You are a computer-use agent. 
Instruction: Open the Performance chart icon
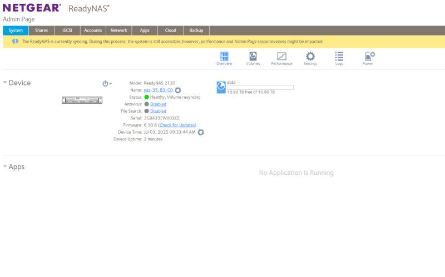pyautogui.click(x=281, y=58)
